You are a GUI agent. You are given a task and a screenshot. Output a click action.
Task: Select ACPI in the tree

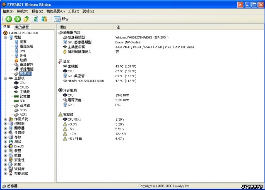tap(23, 115)
